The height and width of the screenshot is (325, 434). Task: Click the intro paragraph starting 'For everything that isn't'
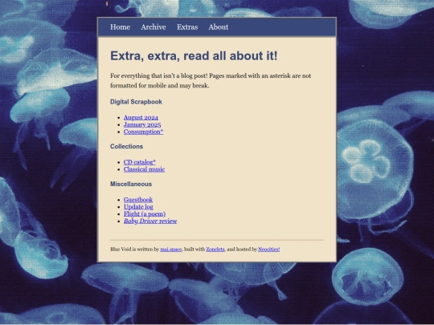click(x=211, y=81)
